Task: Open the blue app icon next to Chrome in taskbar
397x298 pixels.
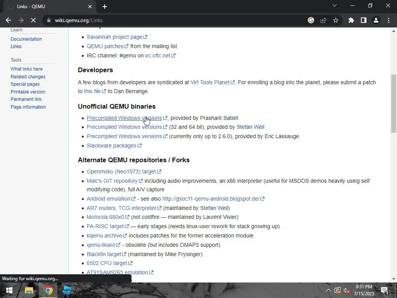Action: (67, 290)
